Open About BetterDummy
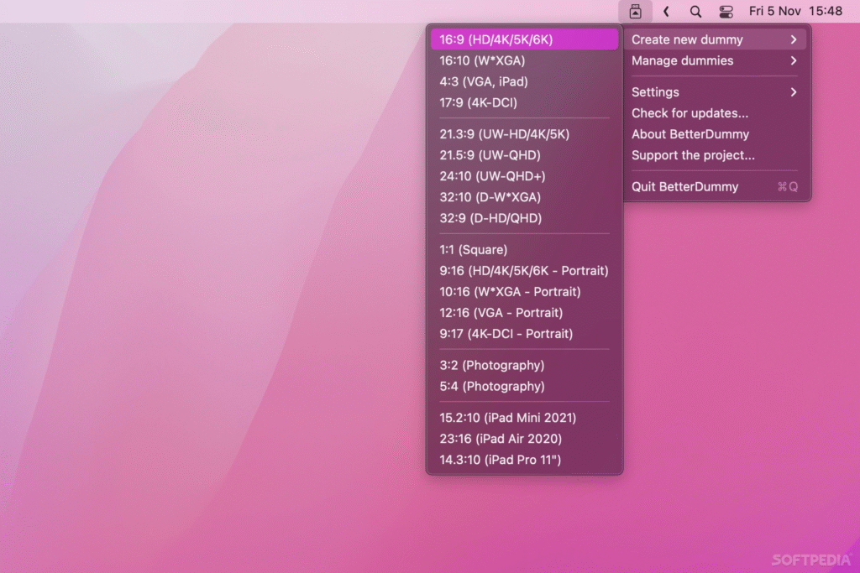 click(690, 134)
